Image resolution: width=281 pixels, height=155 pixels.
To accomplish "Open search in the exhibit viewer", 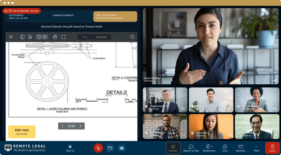I will (x=132, y=37).
